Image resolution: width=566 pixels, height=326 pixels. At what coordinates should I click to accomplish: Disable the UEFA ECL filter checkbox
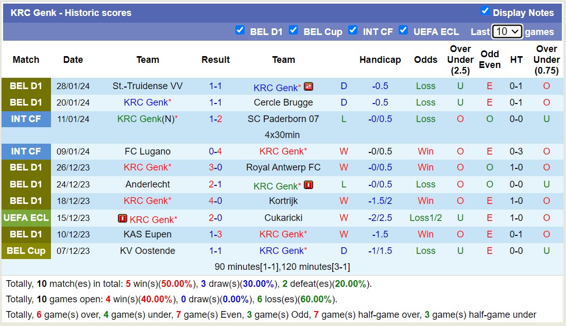pos(403,30)
